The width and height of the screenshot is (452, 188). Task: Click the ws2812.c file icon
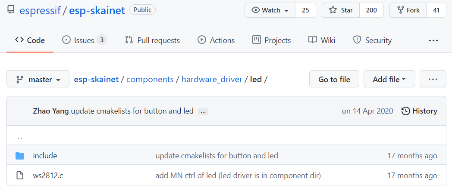[19, 176]
